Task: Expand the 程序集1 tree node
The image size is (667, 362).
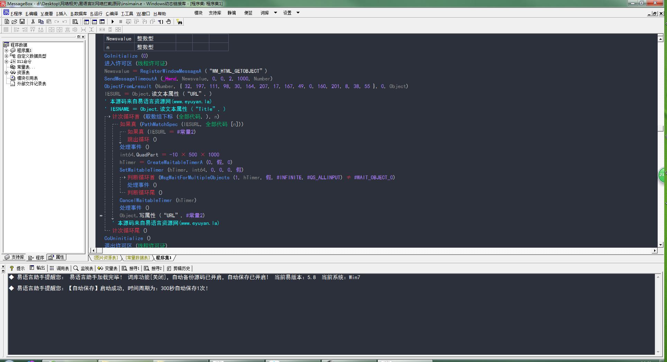Action: point(6,50)
